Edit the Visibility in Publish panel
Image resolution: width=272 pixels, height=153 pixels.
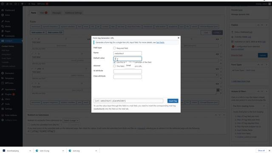[x=249, y=37]
